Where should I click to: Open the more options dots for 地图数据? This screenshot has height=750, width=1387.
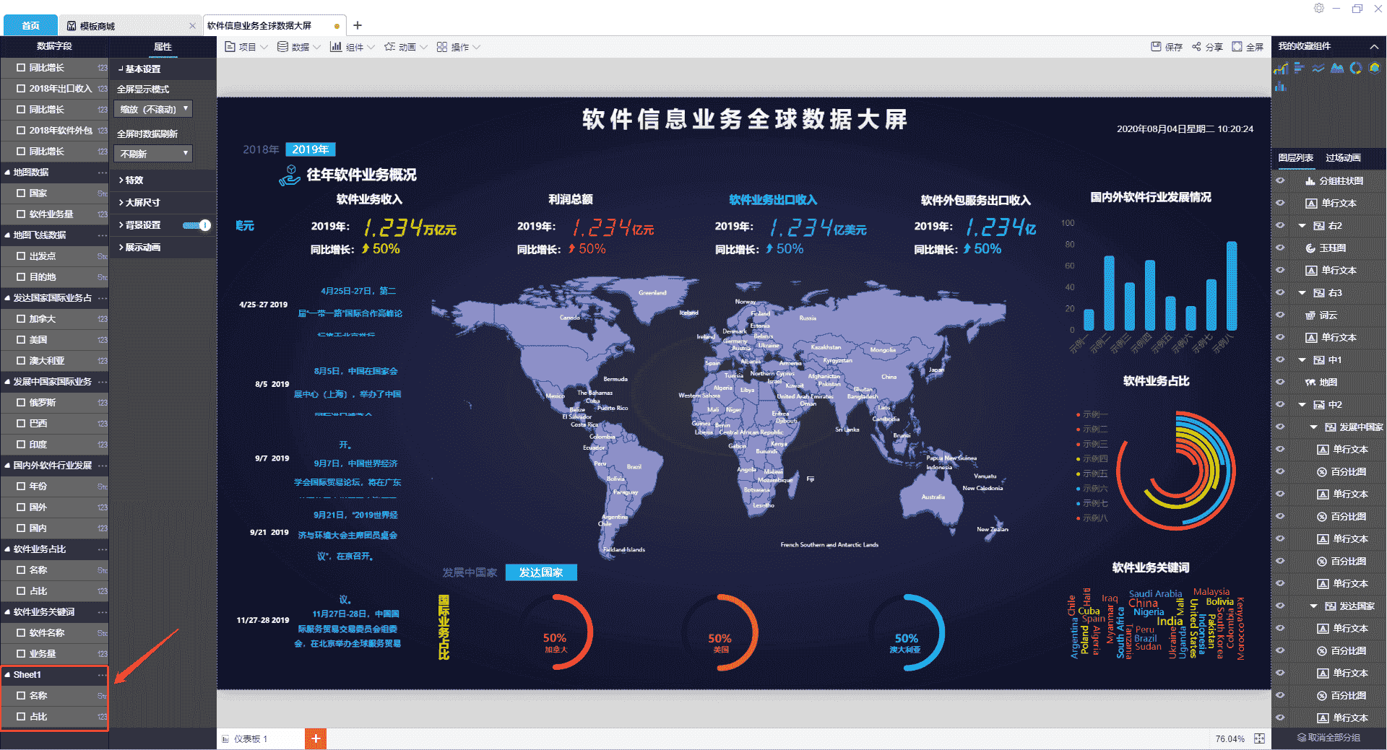click(x=103, y=173)
